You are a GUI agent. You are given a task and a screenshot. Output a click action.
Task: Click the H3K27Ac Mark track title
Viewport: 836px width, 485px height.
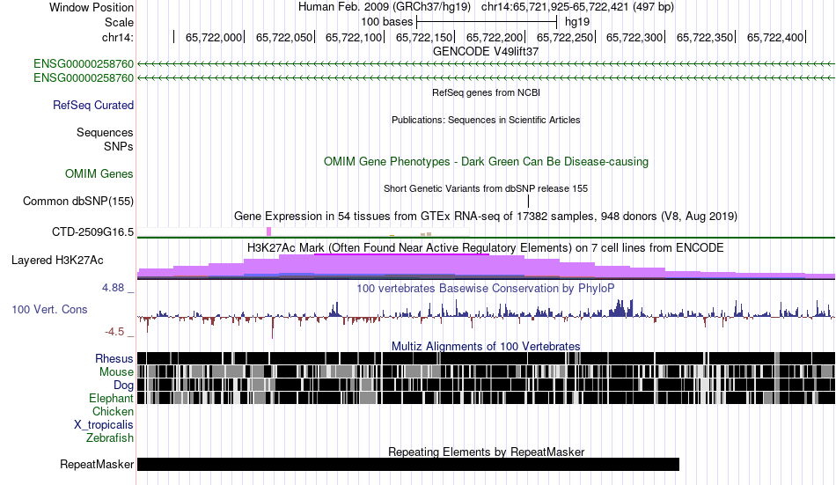pos(486,248)
